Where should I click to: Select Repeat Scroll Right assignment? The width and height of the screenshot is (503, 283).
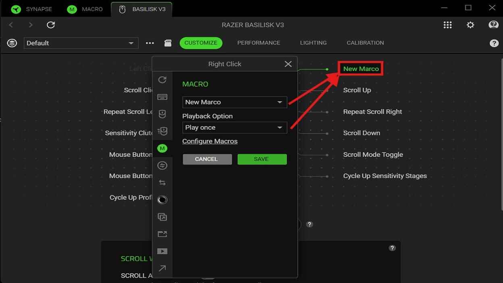372,112
